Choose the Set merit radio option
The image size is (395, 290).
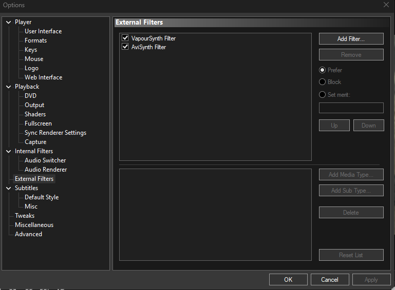tap(323, 95)
